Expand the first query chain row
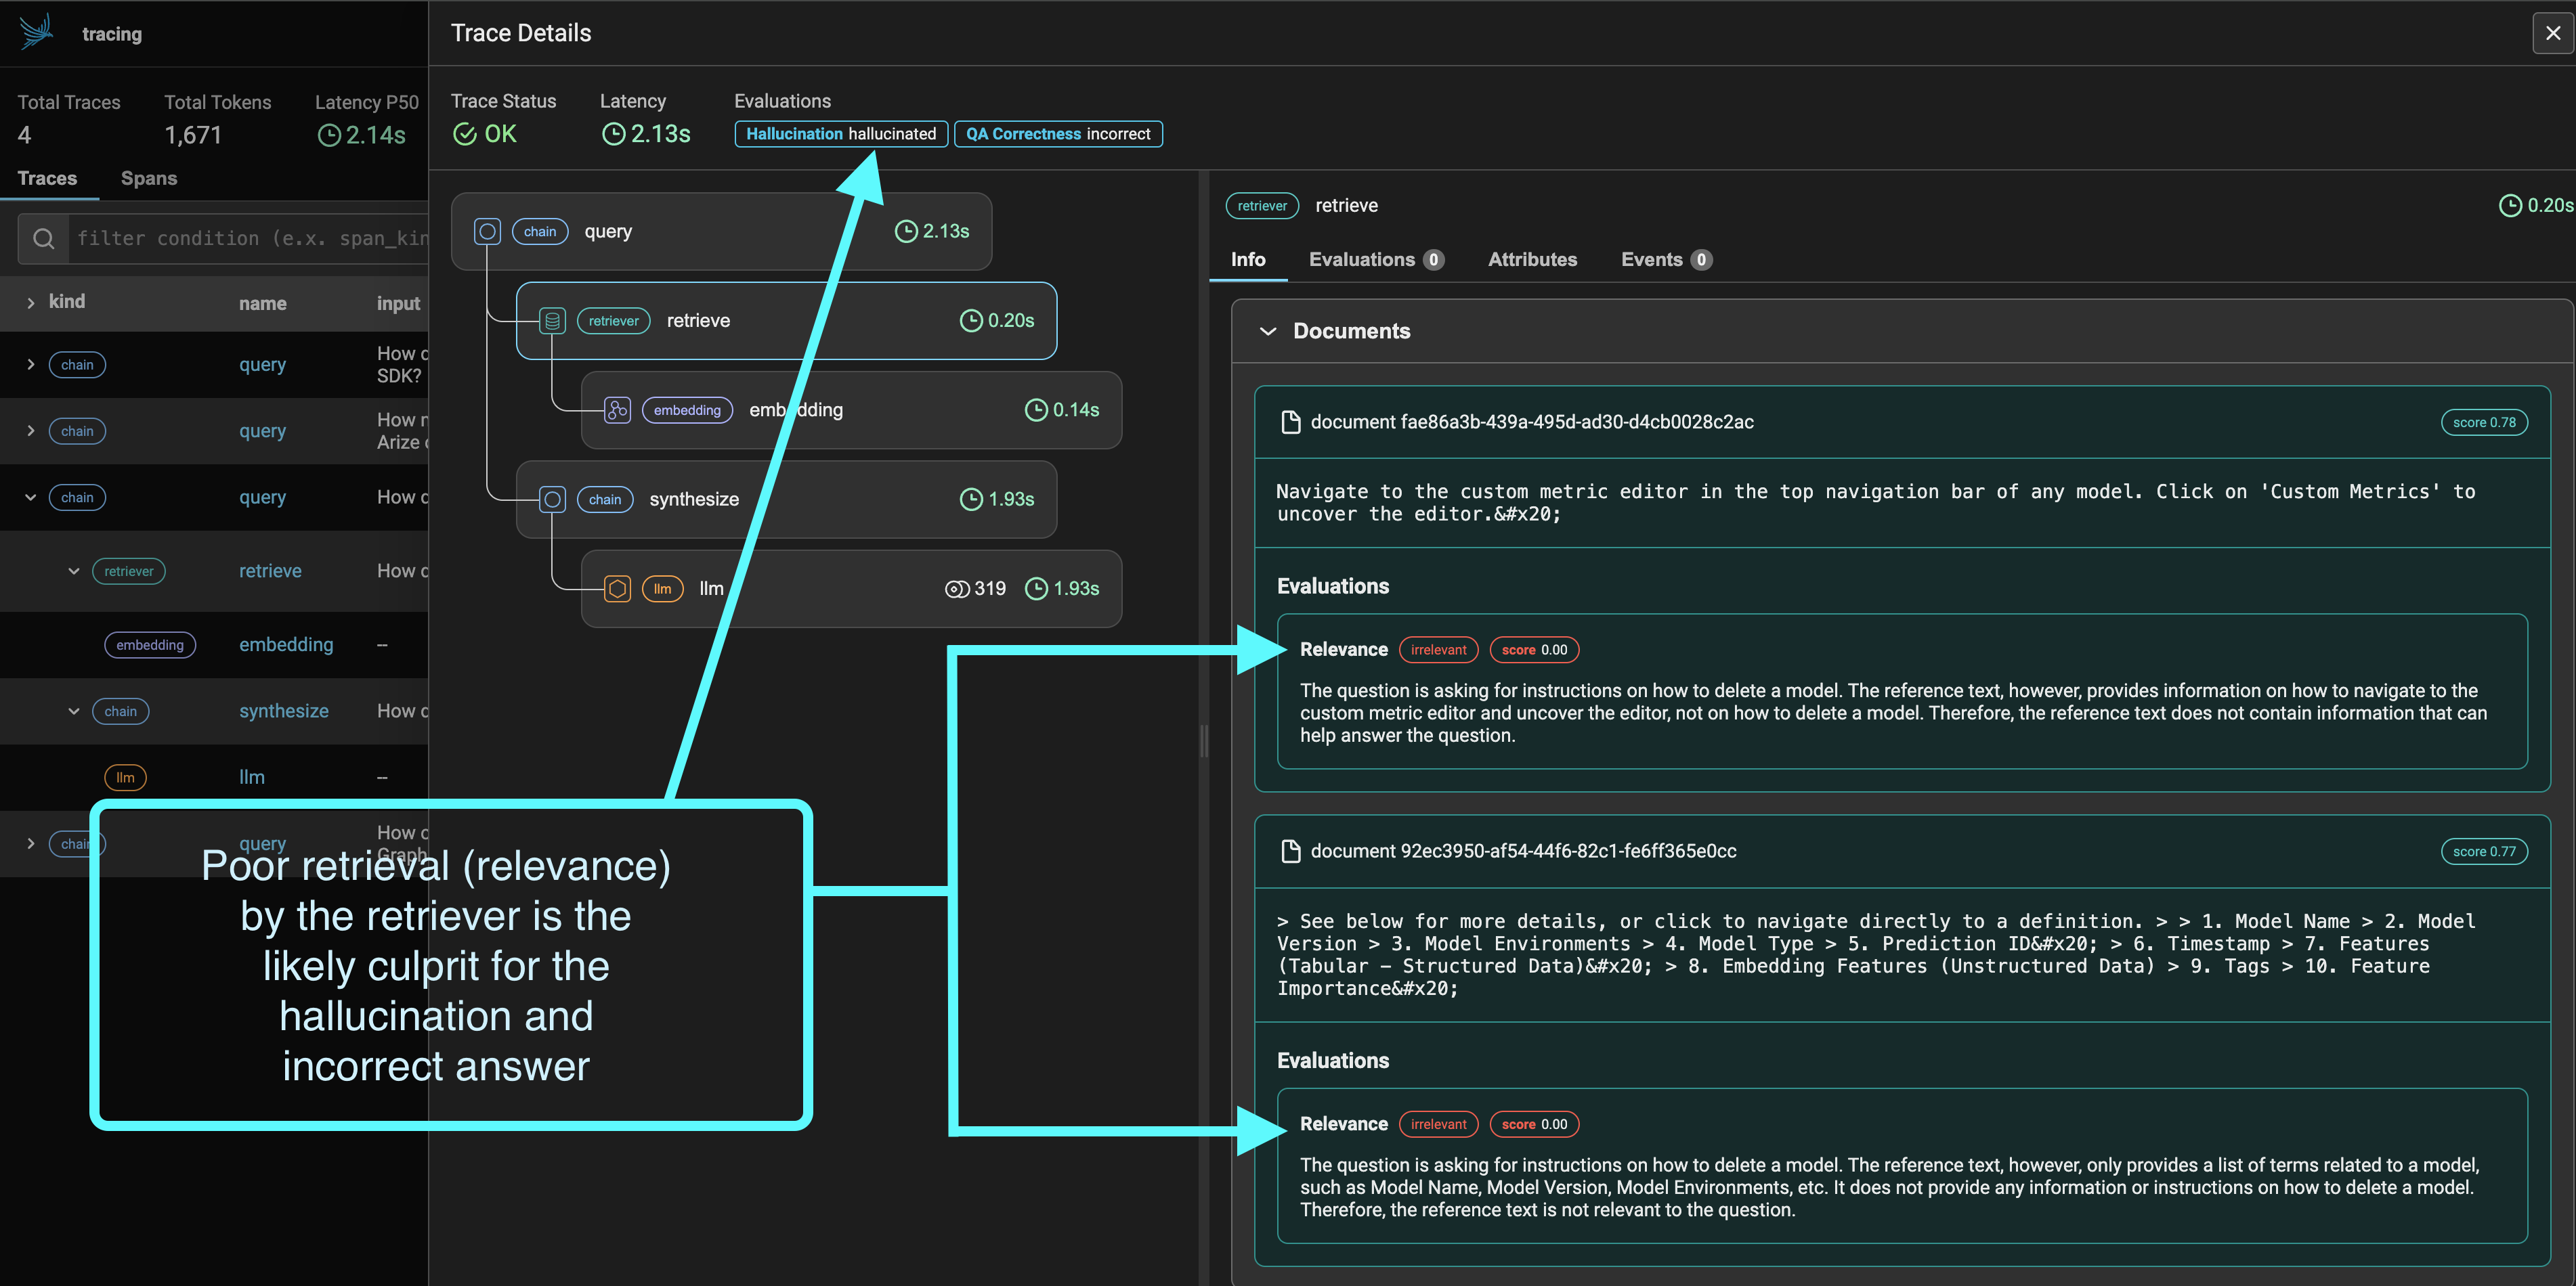 pos(31,365)
